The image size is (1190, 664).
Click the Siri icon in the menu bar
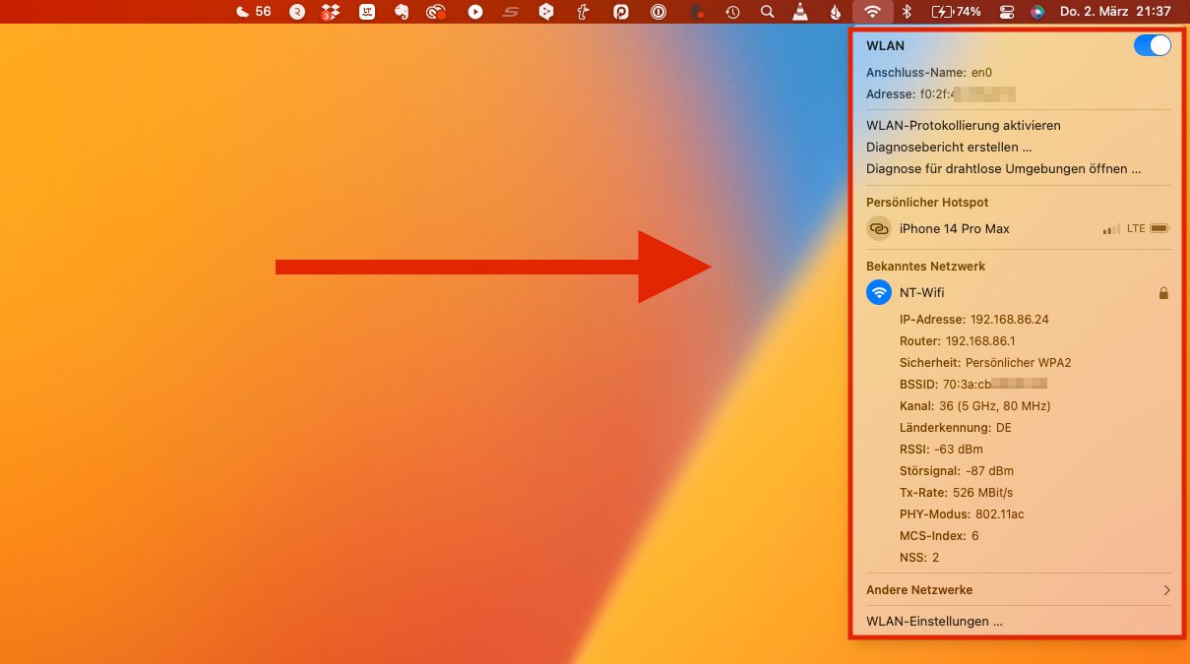(1037, 12)
